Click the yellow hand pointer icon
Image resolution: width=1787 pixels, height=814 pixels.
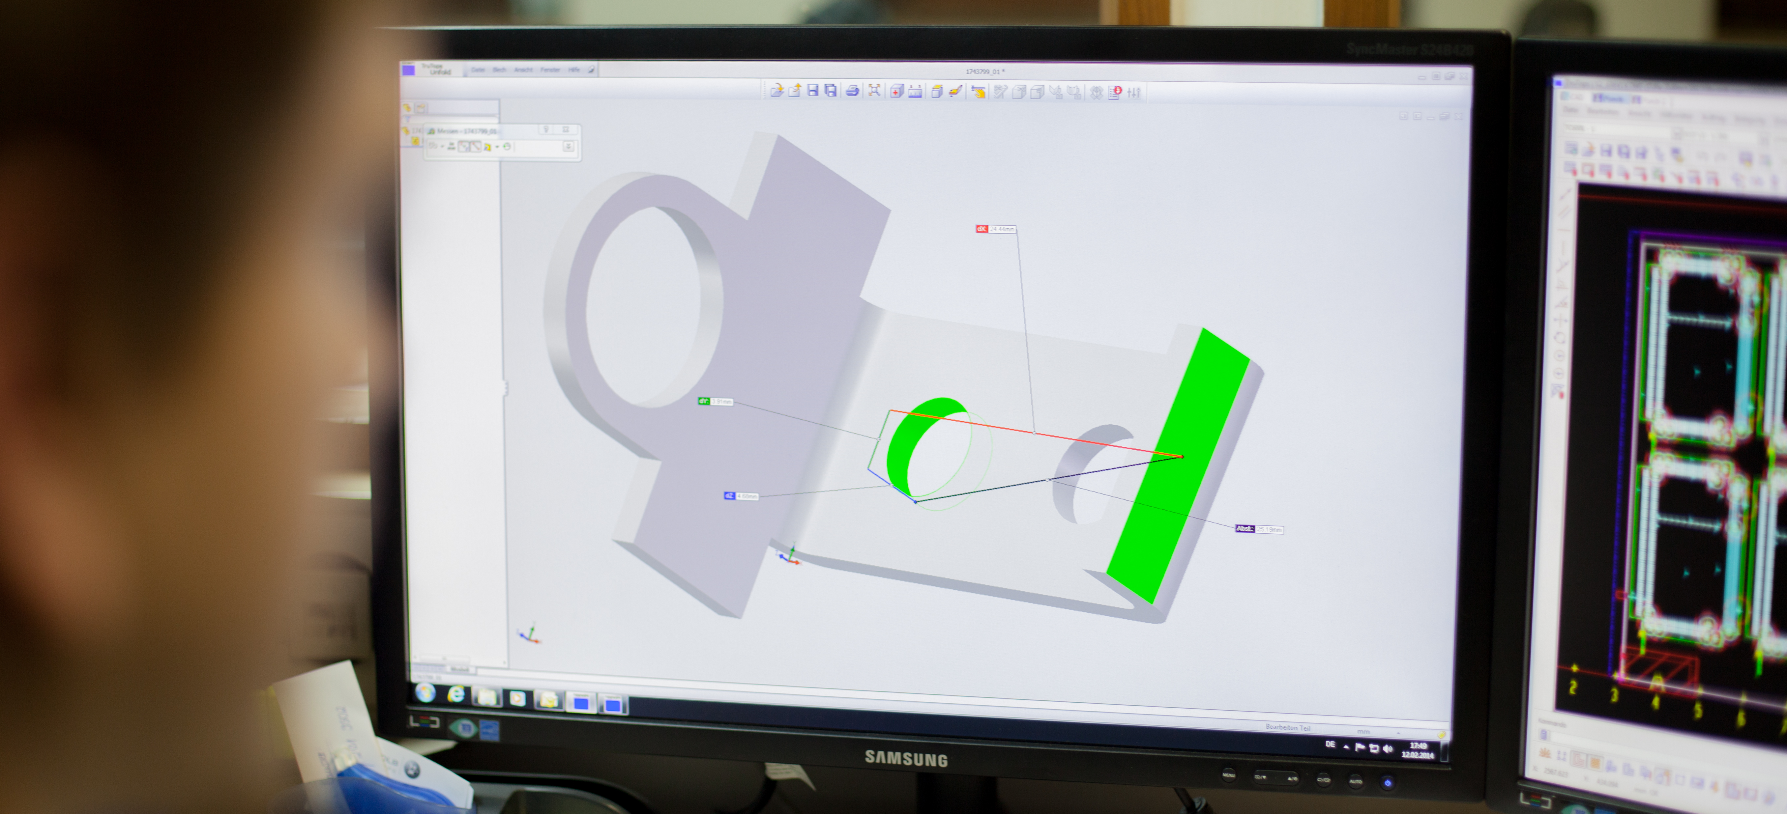click(978, 92)
